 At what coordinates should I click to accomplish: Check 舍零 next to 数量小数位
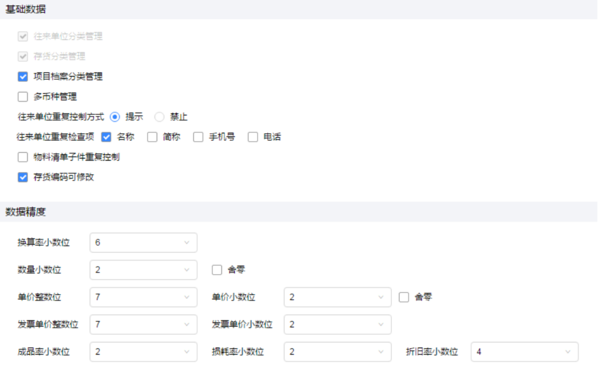click(217, 270)
